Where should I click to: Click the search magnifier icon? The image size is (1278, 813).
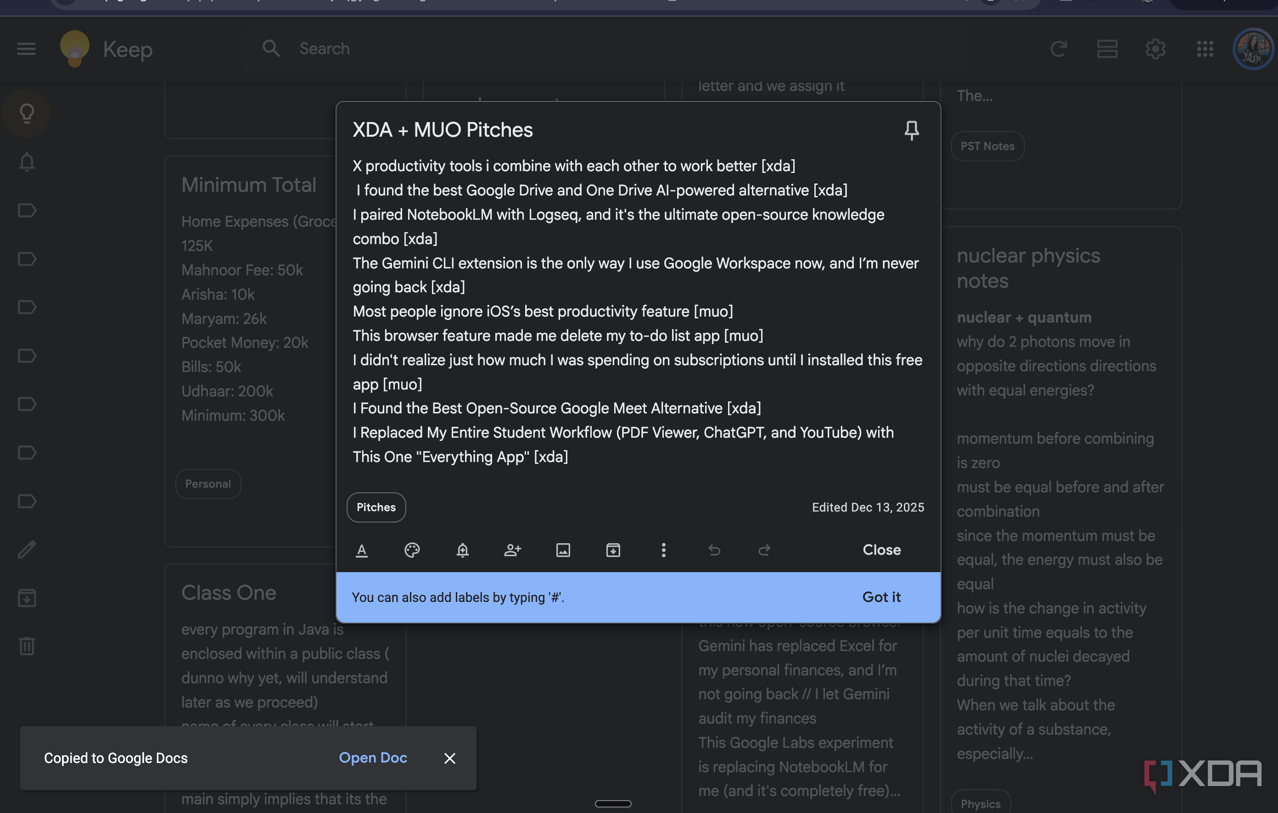coord(271,48)
